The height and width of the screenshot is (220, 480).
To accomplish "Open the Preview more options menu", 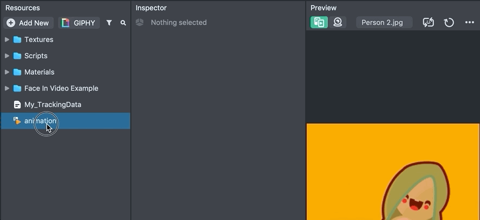I will pyautogui.click(x=470, y=23).
